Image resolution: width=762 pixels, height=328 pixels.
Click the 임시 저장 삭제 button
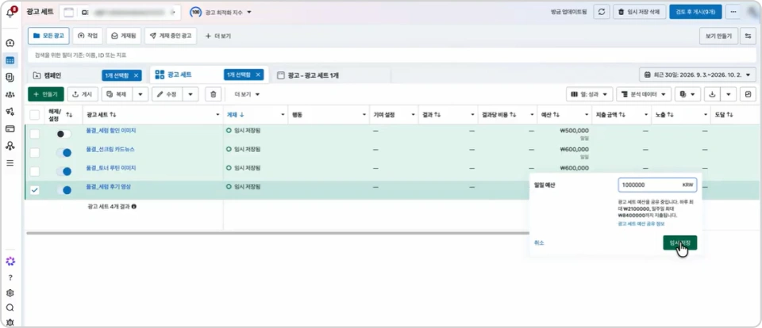point(640,12)
